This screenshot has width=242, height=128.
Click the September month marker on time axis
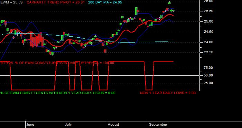pos(158,125)
